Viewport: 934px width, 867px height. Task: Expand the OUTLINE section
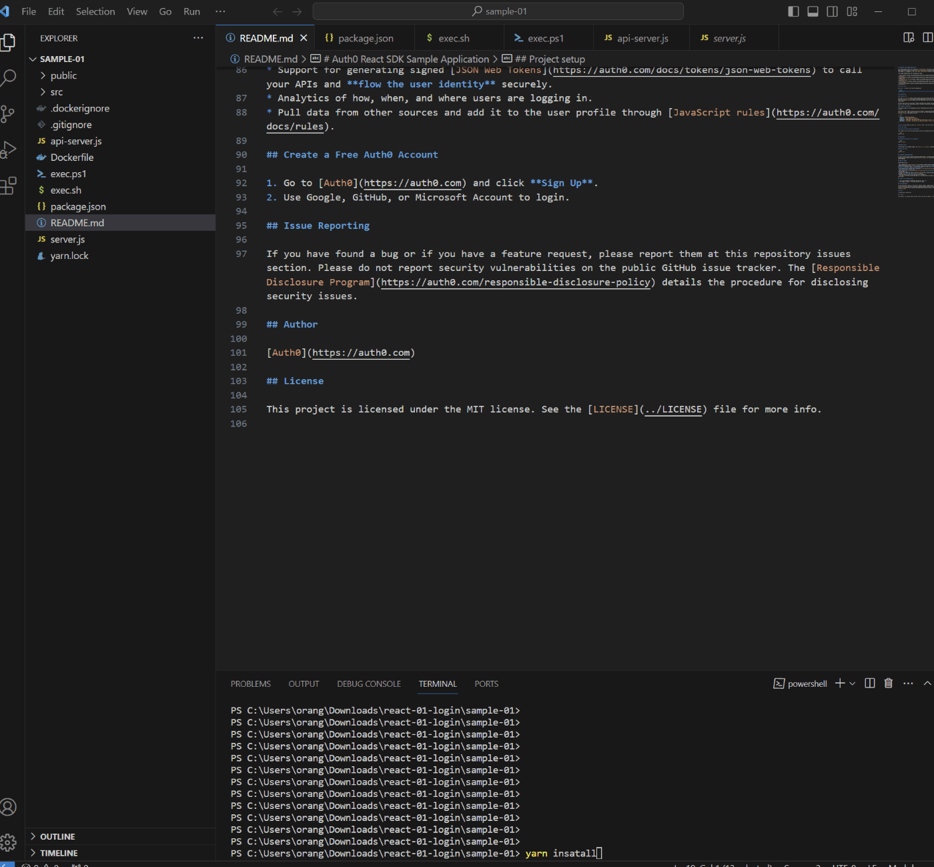click(120, 836)
